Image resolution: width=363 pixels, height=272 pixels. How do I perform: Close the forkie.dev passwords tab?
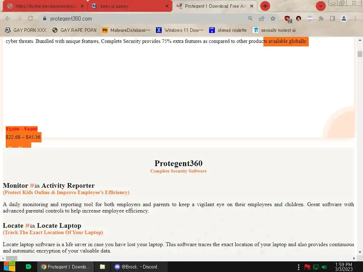pos(82,6)
